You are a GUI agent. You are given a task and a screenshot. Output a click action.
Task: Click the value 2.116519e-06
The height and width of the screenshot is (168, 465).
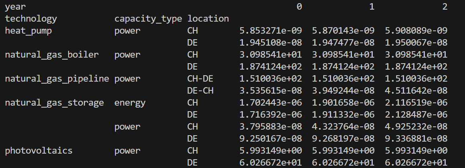coord(416,103)
